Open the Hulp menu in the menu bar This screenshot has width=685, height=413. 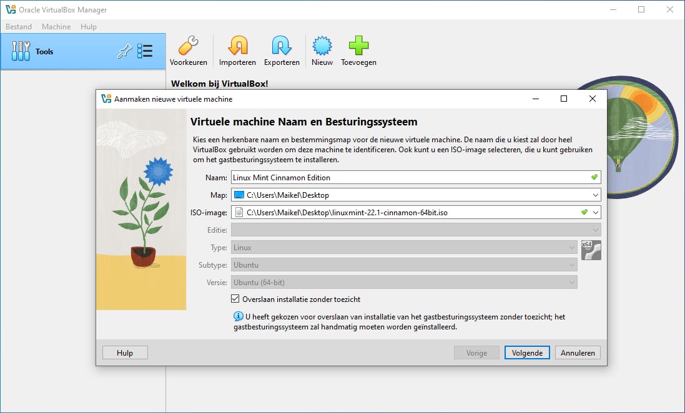pos(89,27)
